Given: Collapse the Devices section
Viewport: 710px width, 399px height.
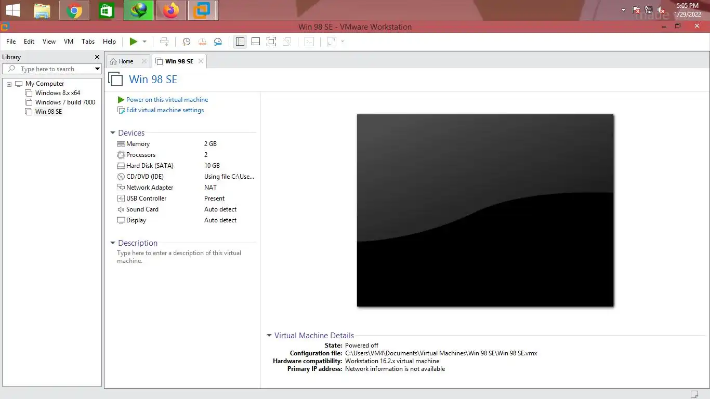Looking at the screenshot, I should pyautogui.click(x=113, y=133).
